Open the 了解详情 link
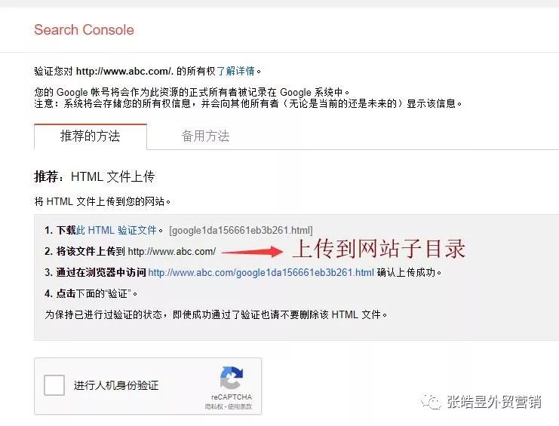559x426 pixels. pos(235,71)
